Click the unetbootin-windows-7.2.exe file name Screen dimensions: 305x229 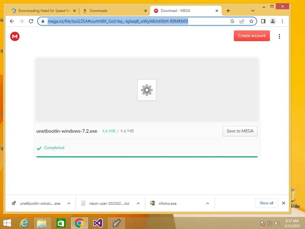67,131
